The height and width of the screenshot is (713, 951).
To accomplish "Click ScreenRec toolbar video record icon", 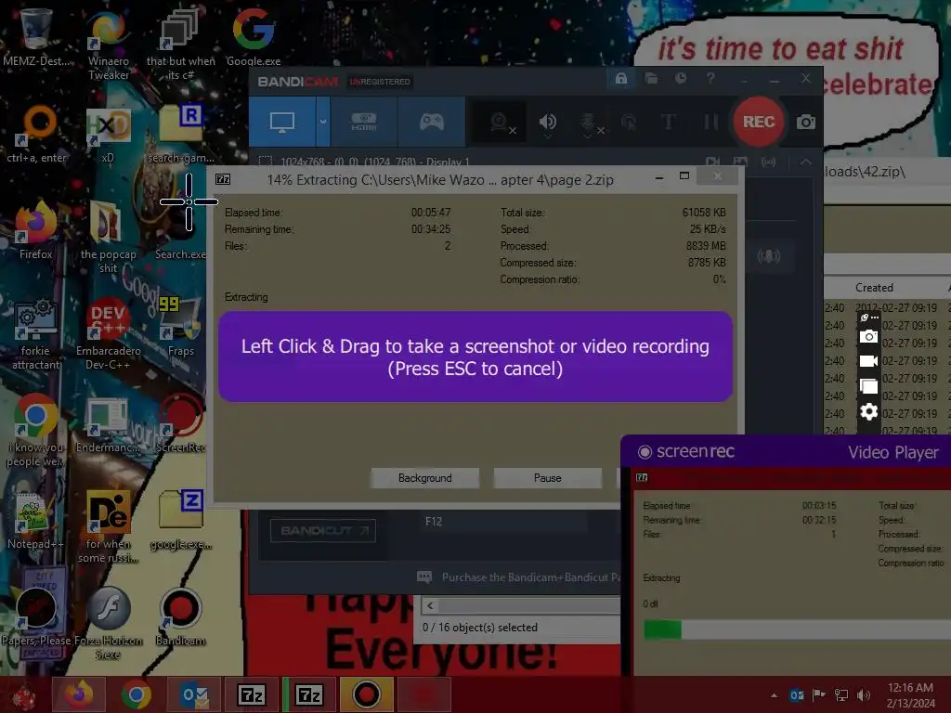I will 868,361.
